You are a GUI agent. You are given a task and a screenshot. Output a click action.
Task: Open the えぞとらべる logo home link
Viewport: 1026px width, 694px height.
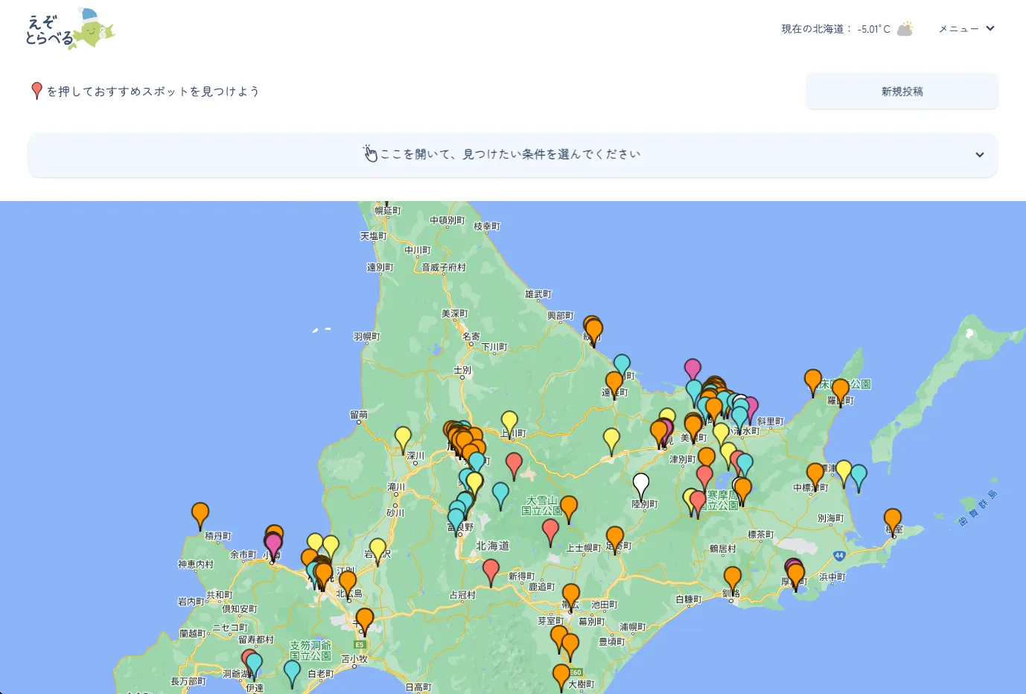(x=70, y=29)
